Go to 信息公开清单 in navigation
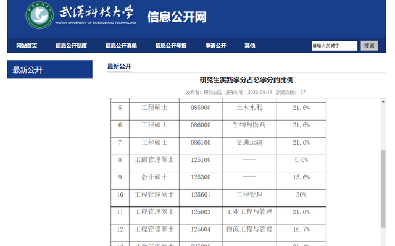The image size is (395, 246). [121, 46]
